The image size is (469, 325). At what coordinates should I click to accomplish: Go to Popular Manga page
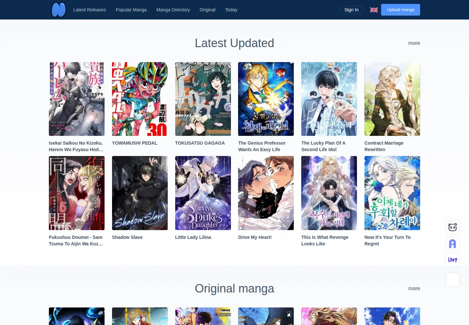tap(131, 10)
